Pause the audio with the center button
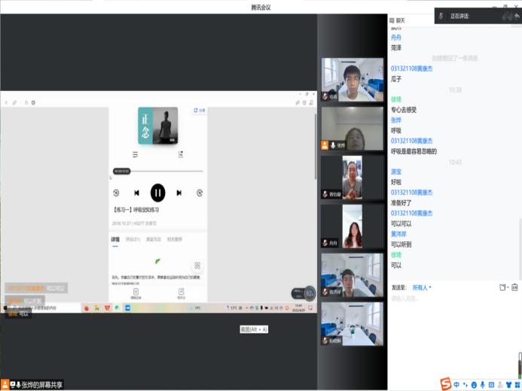 tap(157, 192)
